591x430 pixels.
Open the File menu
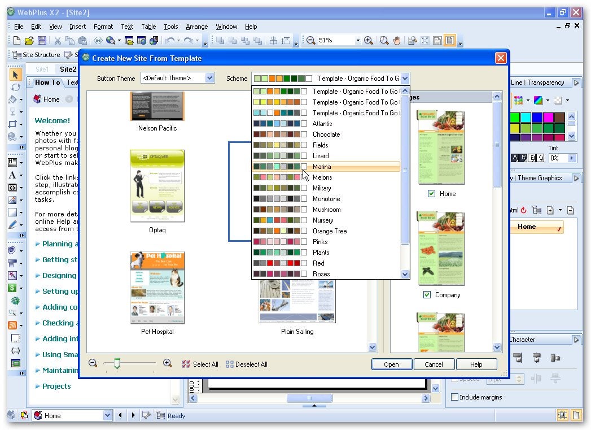19,27
